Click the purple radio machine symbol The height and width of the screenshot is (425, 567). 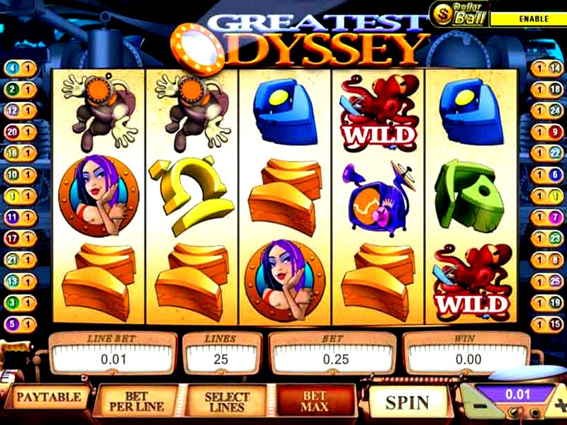click(378, 199)
